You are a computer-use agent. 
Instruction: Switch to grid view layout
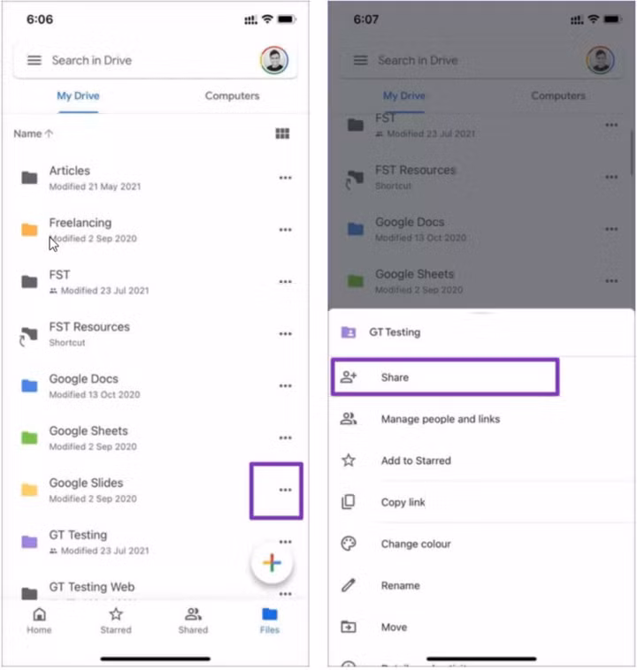pyautogui.click(x=282, y=133)
